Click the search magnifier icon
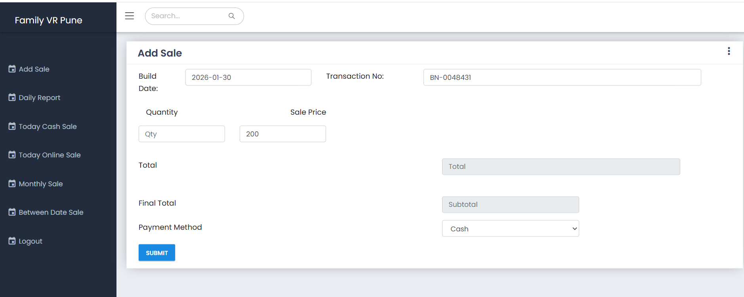744x297 pixels. click(x=232, y=16)
